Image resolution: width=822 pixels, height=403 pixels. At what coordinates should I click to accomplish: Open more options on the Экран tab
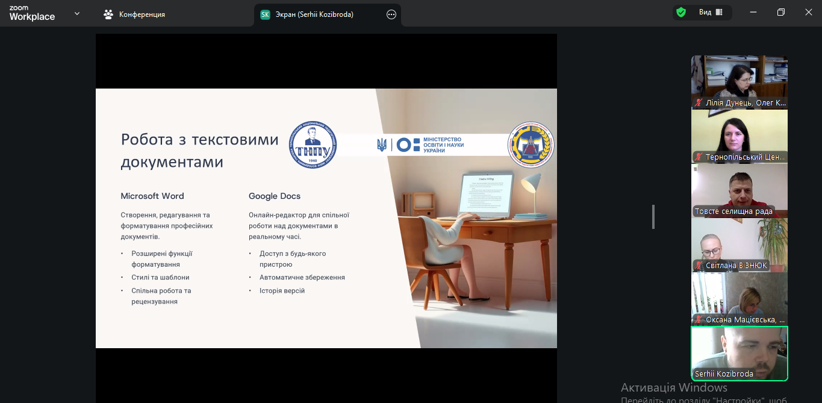(x=391, y=14)
